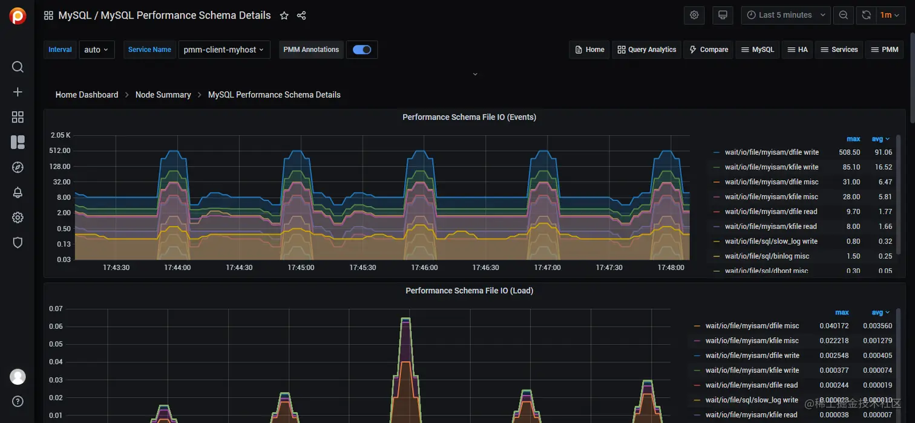
Task: Toggle myisam/kfile misc series in Load legend
Action: point(752,341)
